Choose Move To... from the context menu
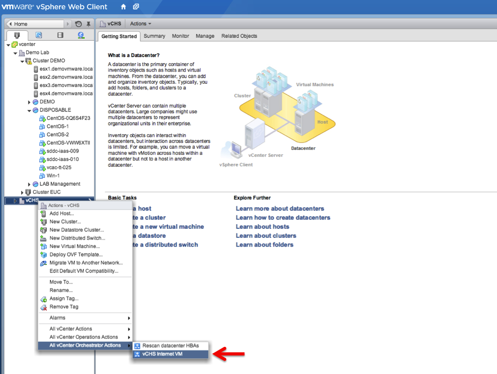497x374 pixels. pos(85,282)
